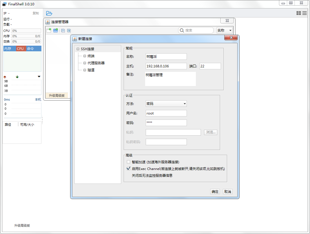310x234 pixels.
Task: Enable the 智能加速 acceleration checkbox
Action: click(x=129, y=162)
